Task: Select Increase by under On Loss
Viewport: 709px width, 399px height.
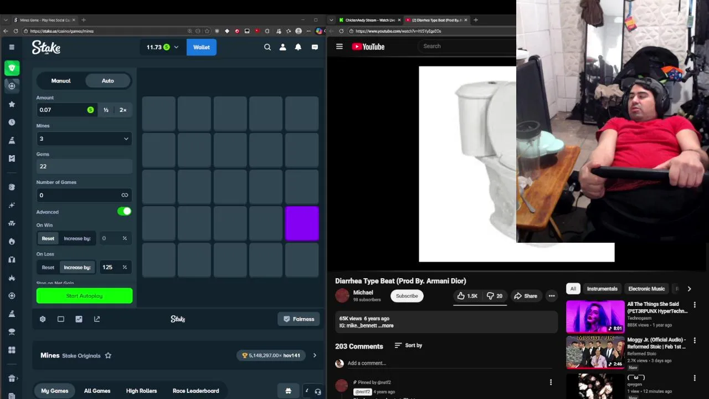Action: (x=77, y=267)
